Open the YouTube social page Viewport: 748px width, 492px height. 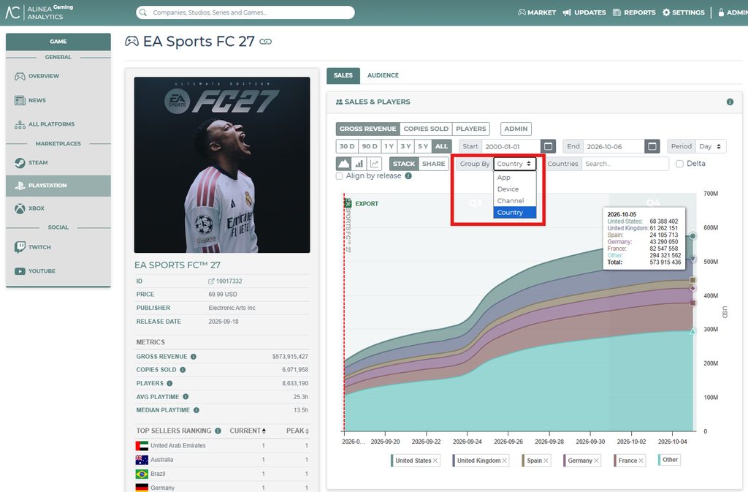tap(58, 270)
